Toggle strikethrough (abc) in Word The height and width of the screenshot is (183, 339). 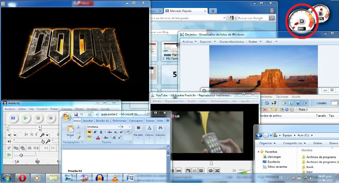110,132
